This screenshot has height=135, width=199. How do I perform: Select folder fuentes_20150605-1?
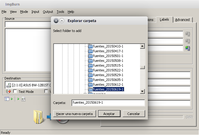click(108, 80)
